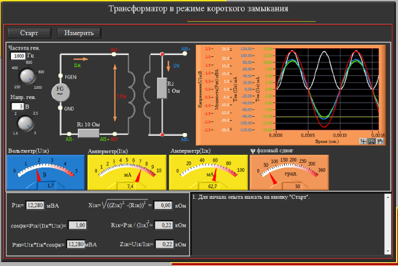Viewport: 398px width, 266px height.
Task: Click the FGEN terminal node
Action: pos(60,76)
